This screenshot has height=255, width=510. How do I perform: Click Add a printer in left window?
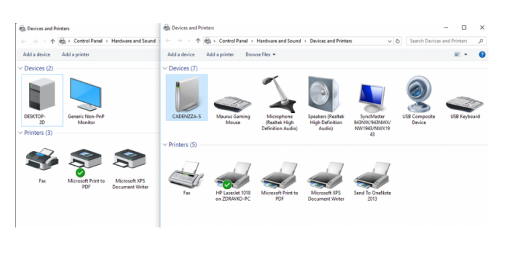[75, 54]
